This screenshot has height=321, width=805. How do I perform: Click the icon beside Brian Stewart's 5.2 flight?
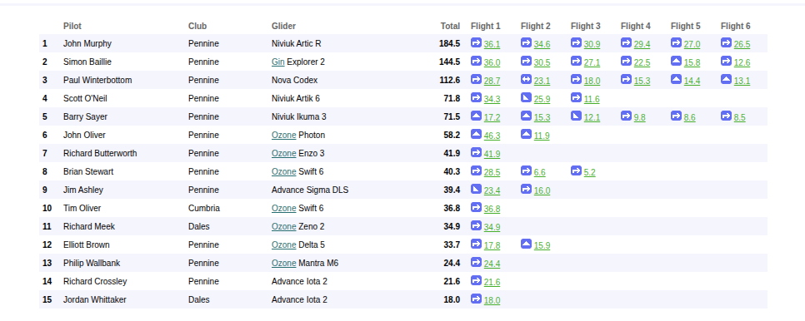(x=576, y=170)
